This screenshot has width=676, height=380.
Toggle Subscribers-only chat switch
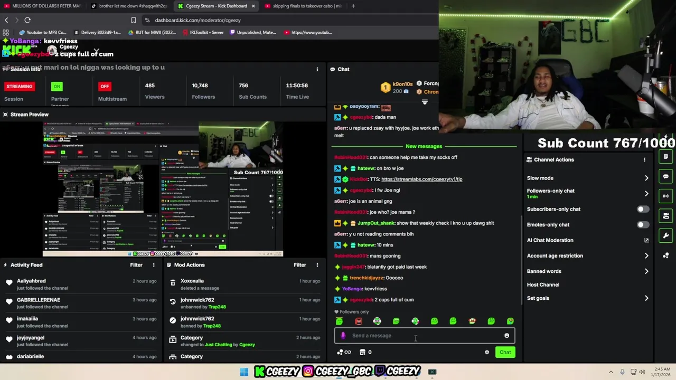click(642, 209)
